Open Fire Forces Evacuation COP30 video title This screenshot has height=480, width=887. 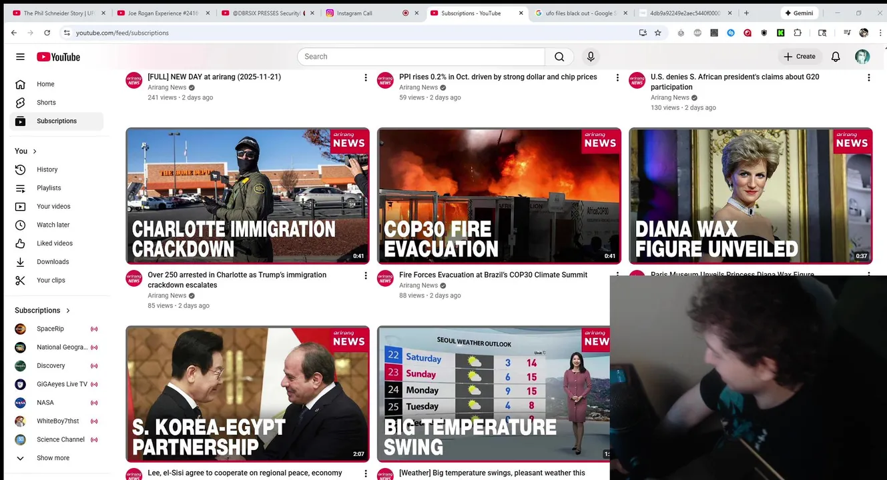[493, 275]
